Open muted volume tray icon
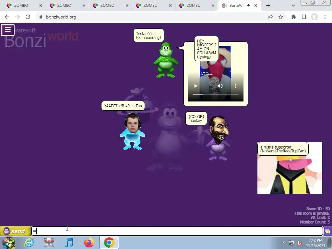Viewport: 332px width, 249px height. pos(299,243)
